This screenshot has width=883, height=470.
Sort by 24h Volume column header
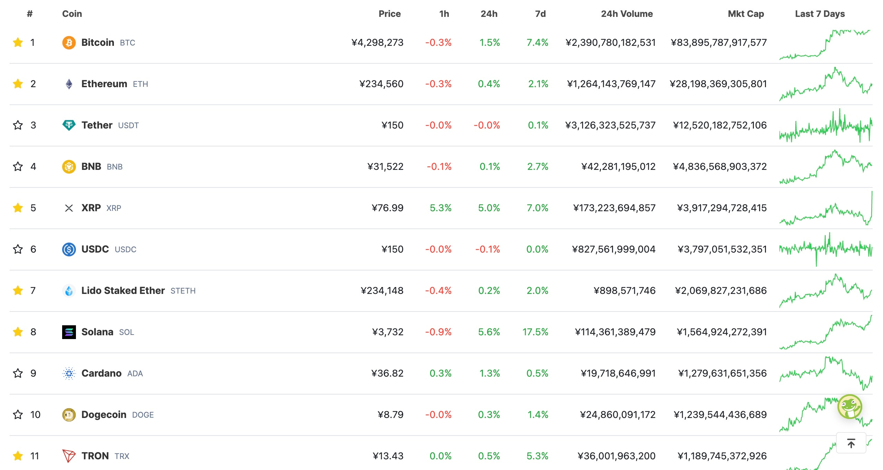point(627,14)
